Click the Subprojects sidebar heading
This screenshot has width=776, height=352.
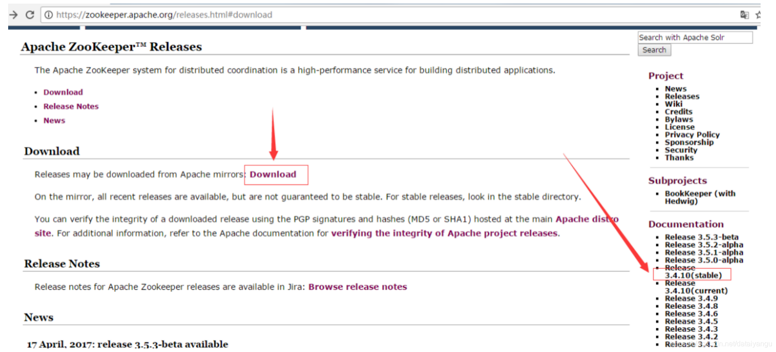coord(677,181)
